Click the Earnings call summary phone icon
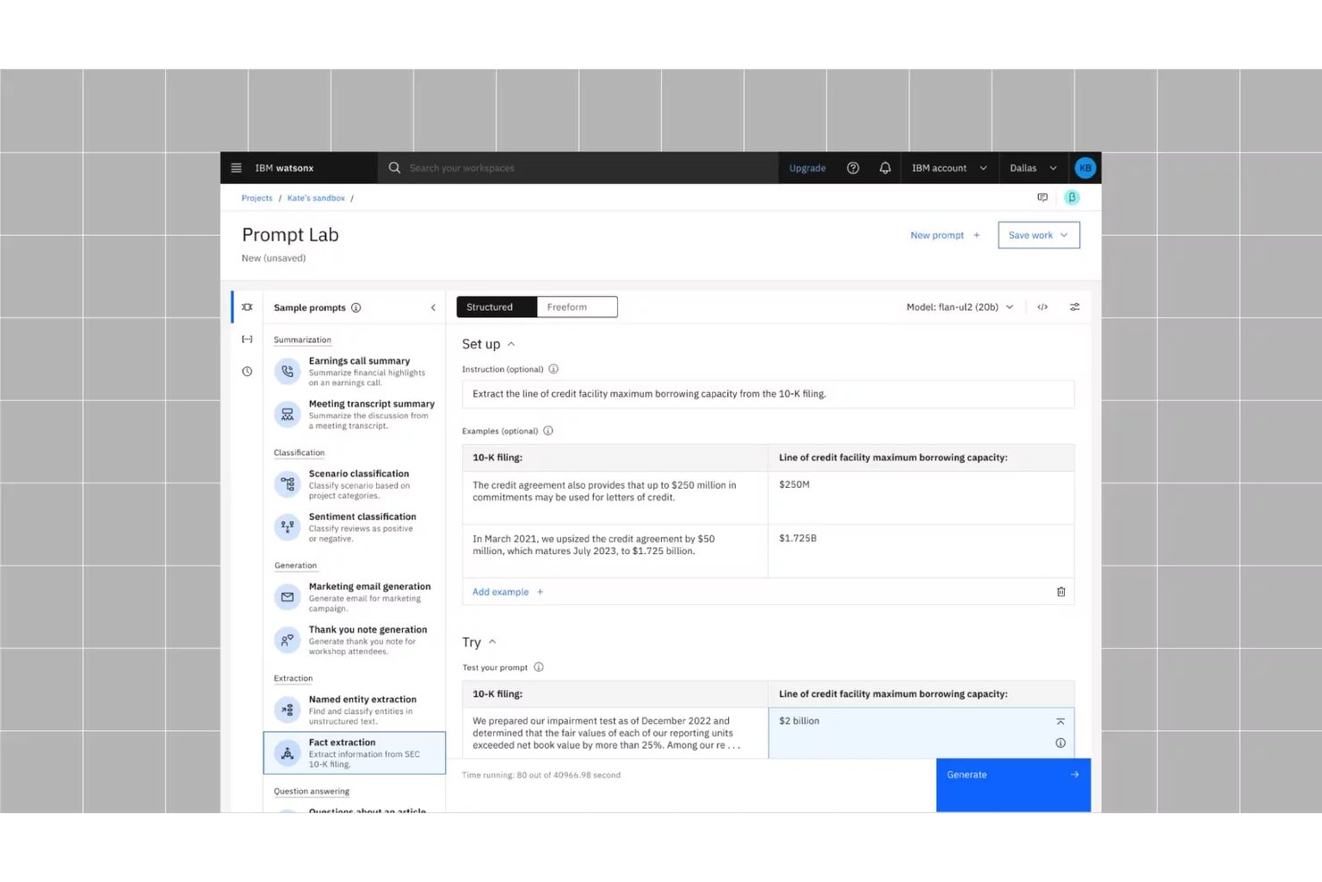This screenshot has height=882, width=1322. tap(288, 372)
